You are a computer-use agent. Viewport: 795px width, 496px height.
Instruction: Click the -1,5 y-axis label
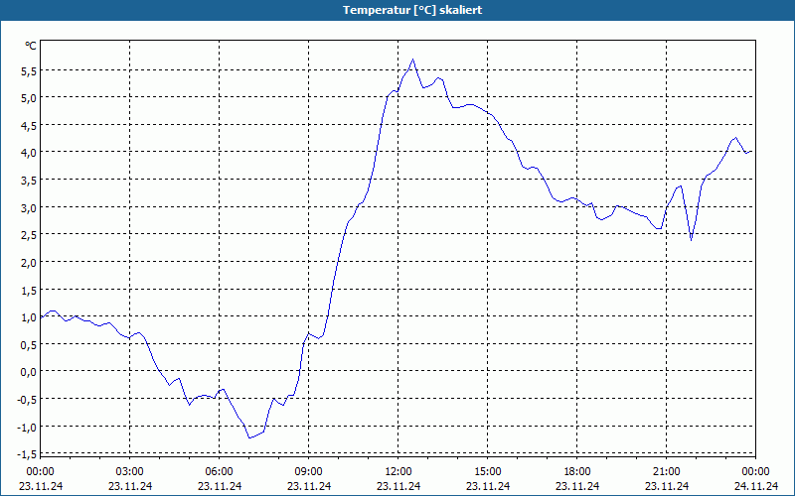[27, 454]
